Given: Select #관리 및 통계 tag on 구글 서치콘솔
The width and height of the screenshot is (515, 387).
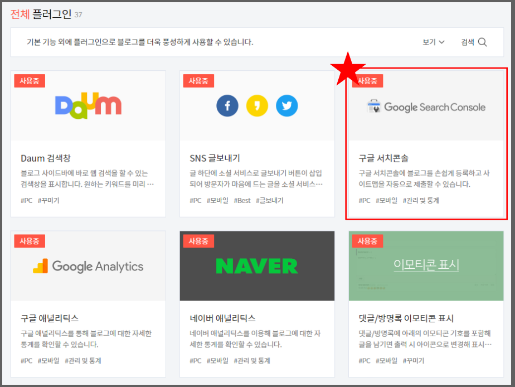Looking at the screenshot, I should click(421, 200).
